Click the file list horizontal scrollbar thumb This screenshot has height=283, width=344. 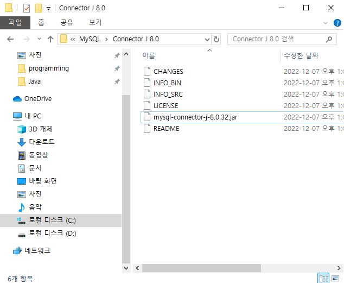[x=201, y=268]
